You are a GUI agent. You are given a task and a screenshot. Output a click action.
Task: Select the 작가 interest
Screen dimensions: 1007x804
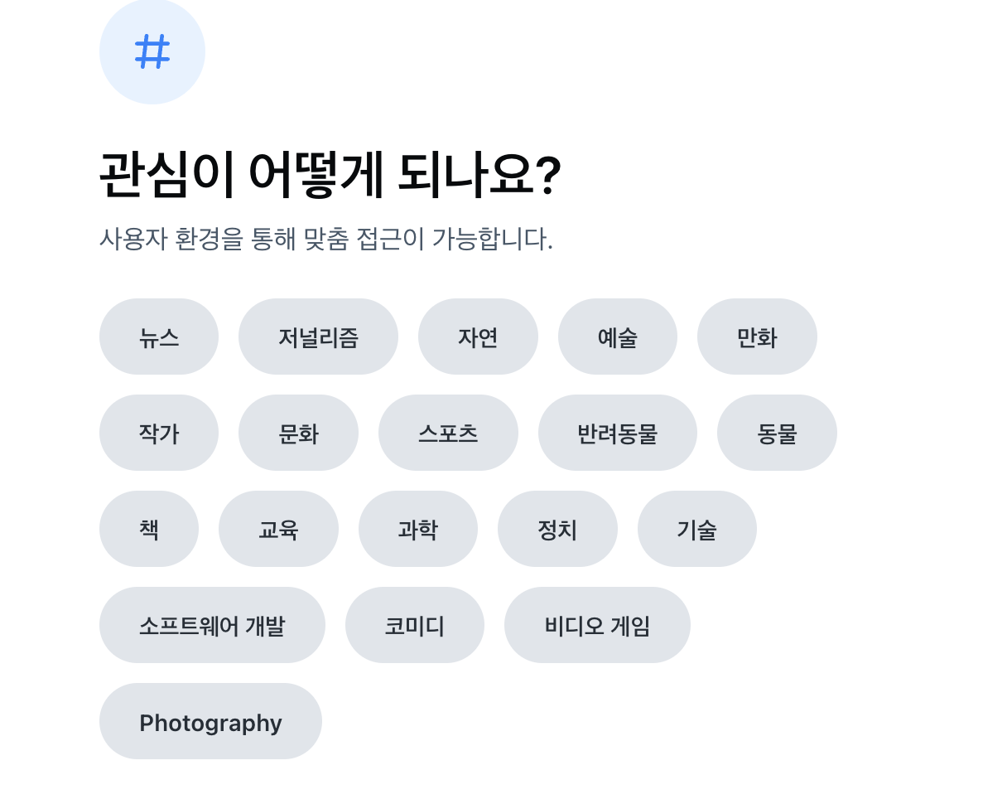point(159,433)
